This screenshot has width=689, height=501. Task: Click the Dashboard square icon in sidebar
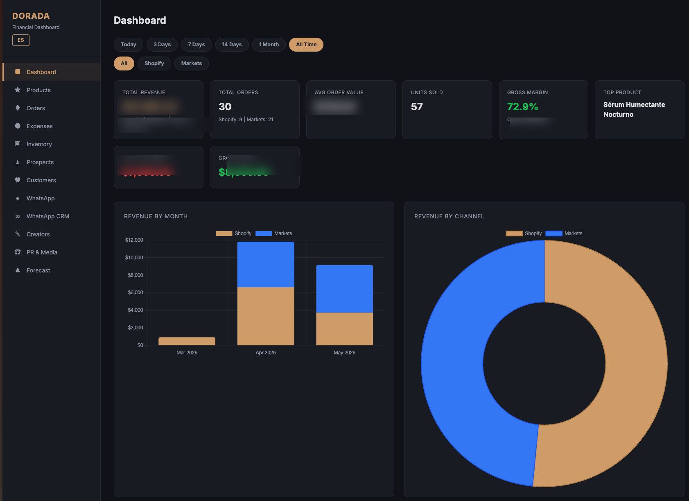(x=18, y=72)
